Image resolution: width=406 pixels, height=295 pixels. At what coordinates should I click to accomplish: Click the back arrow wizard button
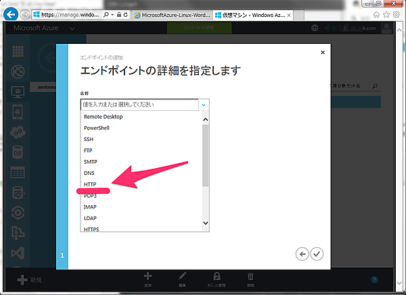tap(302, 254)
